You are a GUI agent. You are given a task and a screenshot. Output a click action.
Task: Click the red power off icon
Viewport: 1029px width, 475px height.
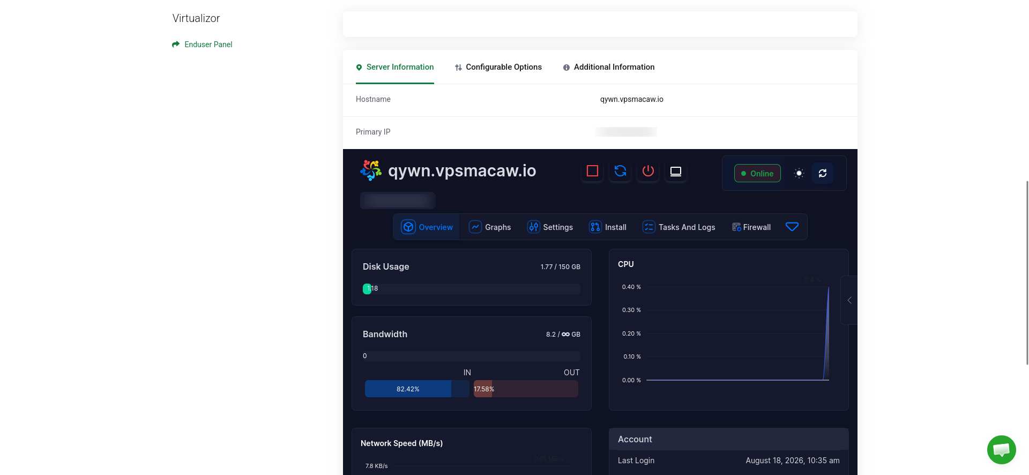[648, 171]
